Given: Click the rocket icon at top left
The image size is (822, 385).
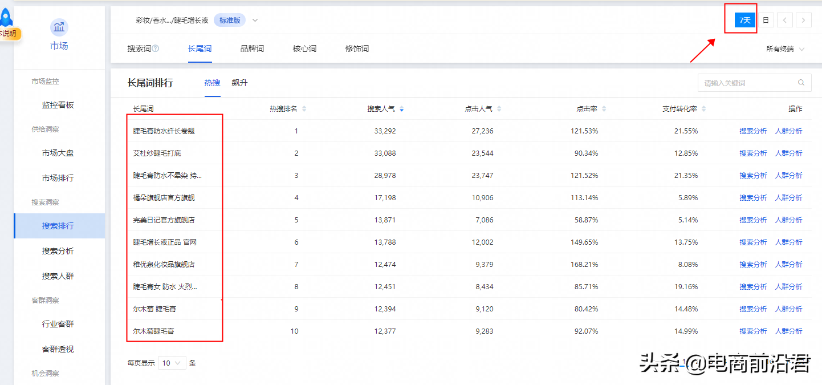Looking at the screenshot, I should pos(6,17).
